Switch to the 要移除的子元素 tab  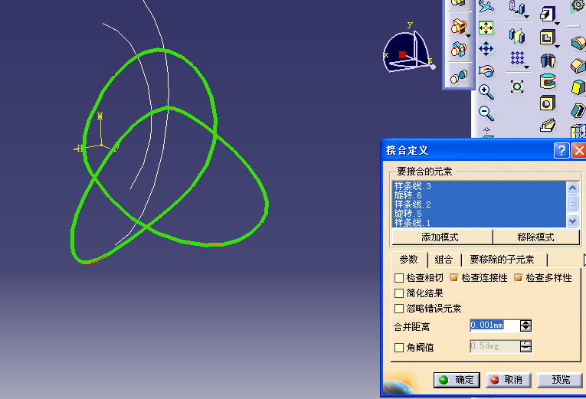504,260
